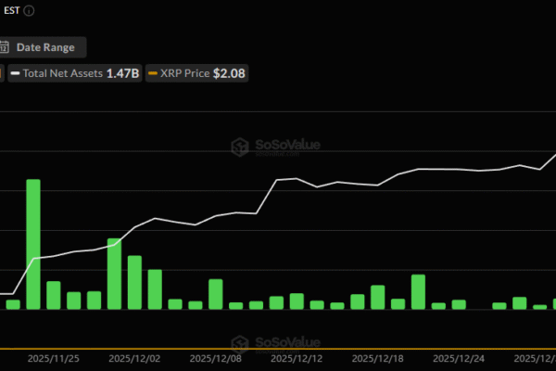The image size is (556, 371).
Task: Click the SoSoValue watermark below the bars
Action: [269, 344]
